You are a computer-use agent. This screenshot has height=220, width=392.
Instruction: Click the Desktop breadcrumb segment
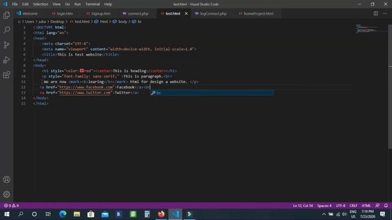[57, 22]
